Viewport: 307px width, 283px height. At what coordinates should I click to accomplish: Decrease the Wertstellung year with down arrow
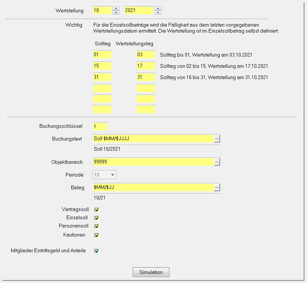coord(158,13)
